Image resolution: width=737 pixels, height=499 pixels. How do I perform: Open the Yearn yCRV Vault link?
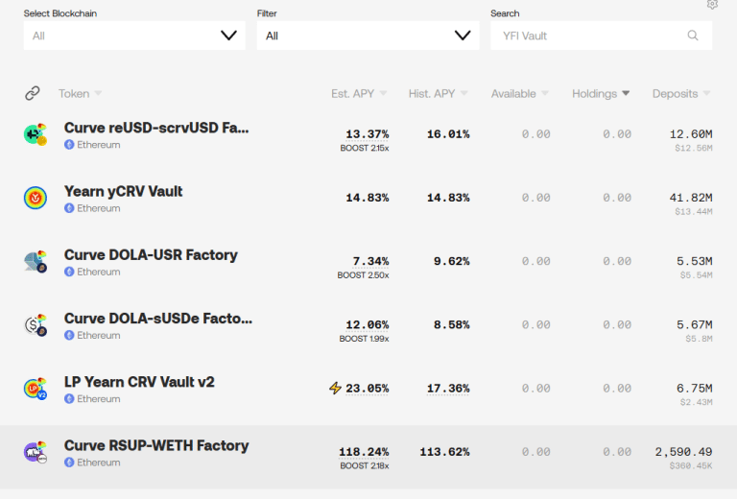click(x=123, y=191)
